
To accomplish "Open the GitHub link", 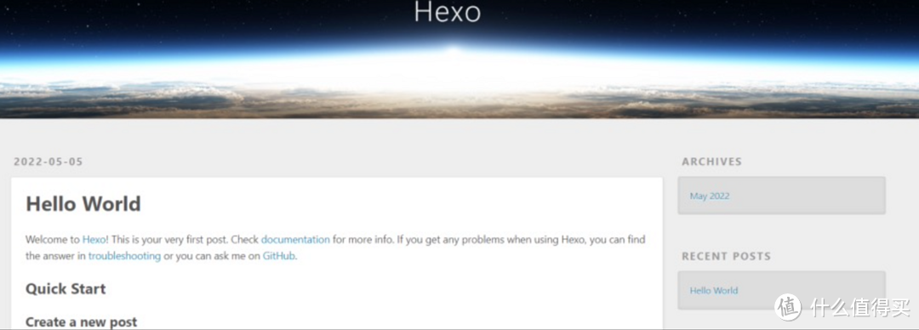I will coord(278,256).
